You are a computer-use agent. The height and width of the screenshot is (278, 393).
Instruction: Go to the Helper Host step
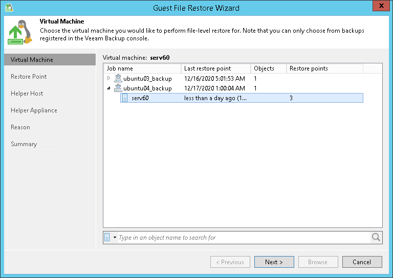click(x=27, y=94)
